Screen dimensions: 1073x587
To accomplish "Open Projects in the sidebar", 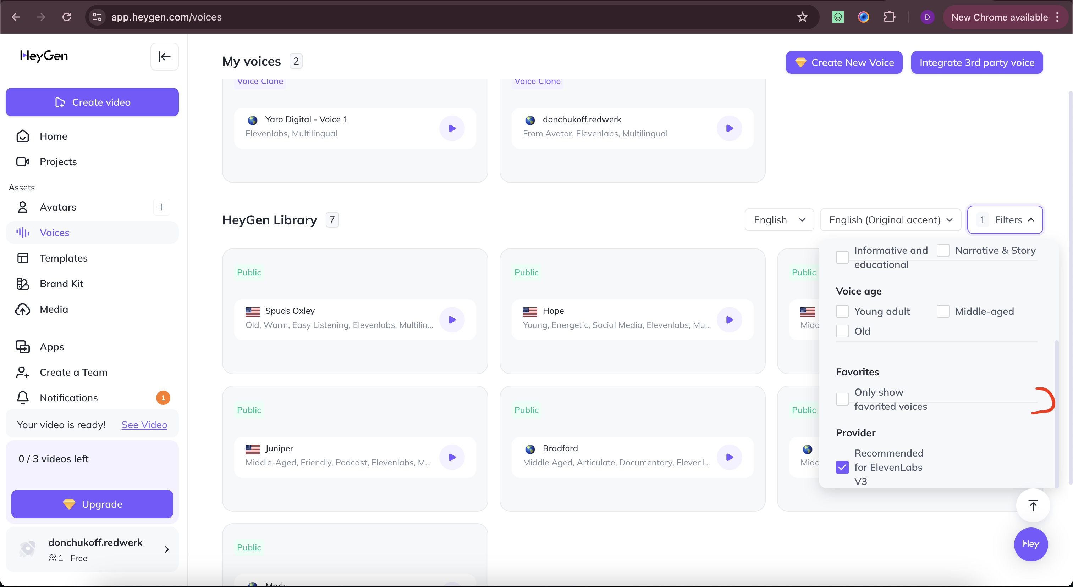I will (x=92, y=161).
